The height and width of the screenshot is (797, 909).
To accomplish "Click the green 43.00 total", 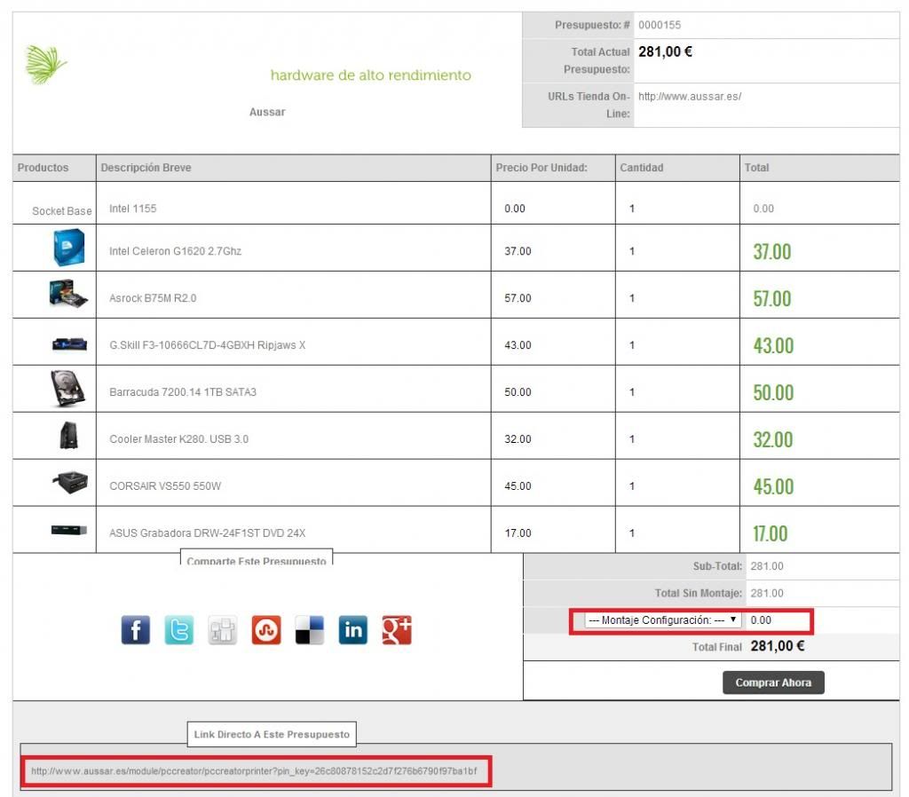I will coord(773,345).
